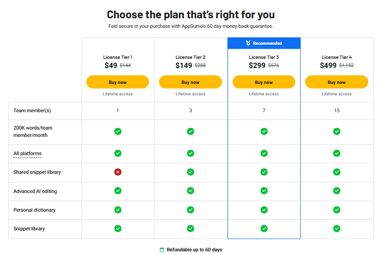
Task: Click Tier 3 All platforms checkmark
Action: tap(264, 153)
